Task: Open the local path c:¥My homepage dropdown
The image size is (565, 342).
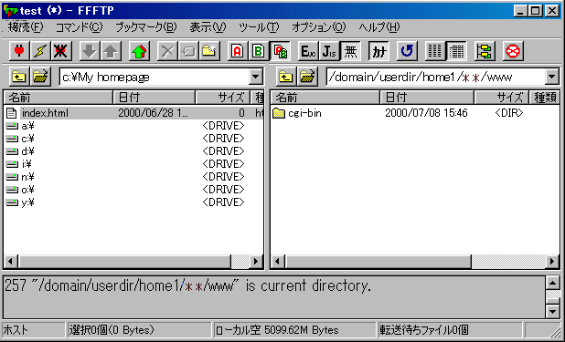Action: pyautogui.click(x=255, y=77)
